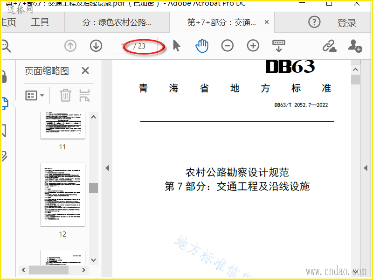Click thumbnail panel scroll right arrow
The width and height of the screenshot is (373, 280).
[x=83, y=270]
